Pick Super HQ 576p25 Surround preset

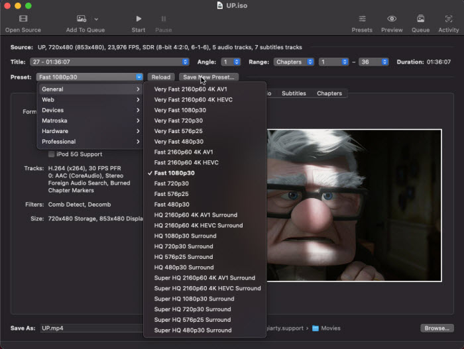pos(205,320)
